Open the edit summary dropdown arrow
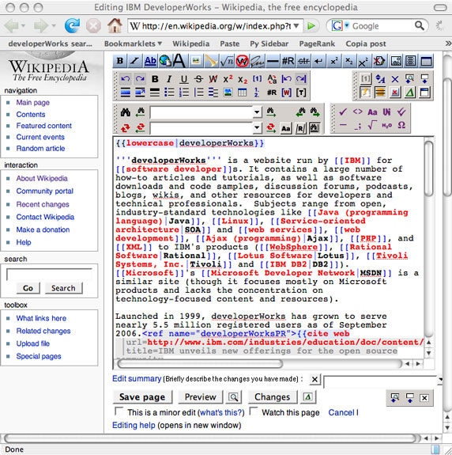 pos(440,379)
